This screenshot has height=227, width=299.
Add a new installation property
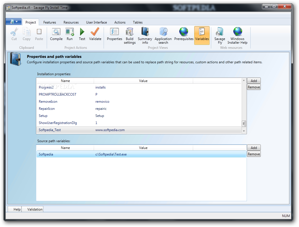click(254, 81)
